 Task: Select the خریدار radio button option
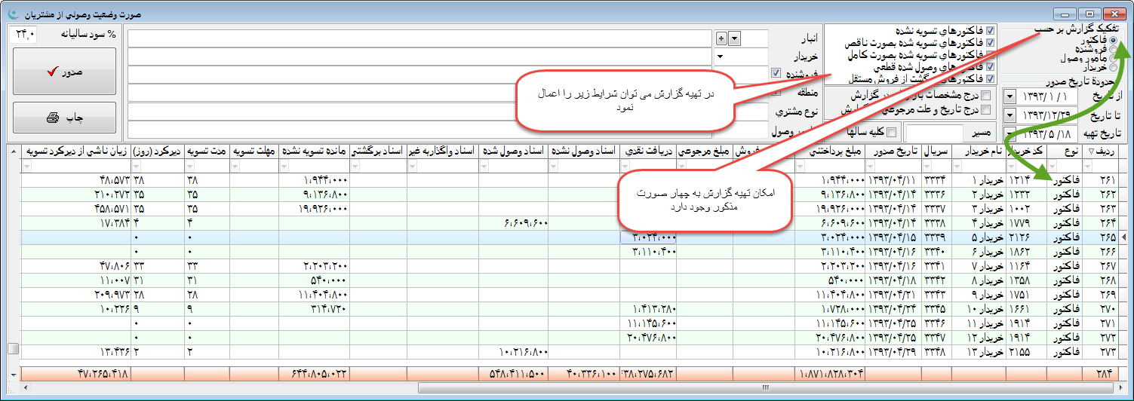click(x=1114, y=68)
